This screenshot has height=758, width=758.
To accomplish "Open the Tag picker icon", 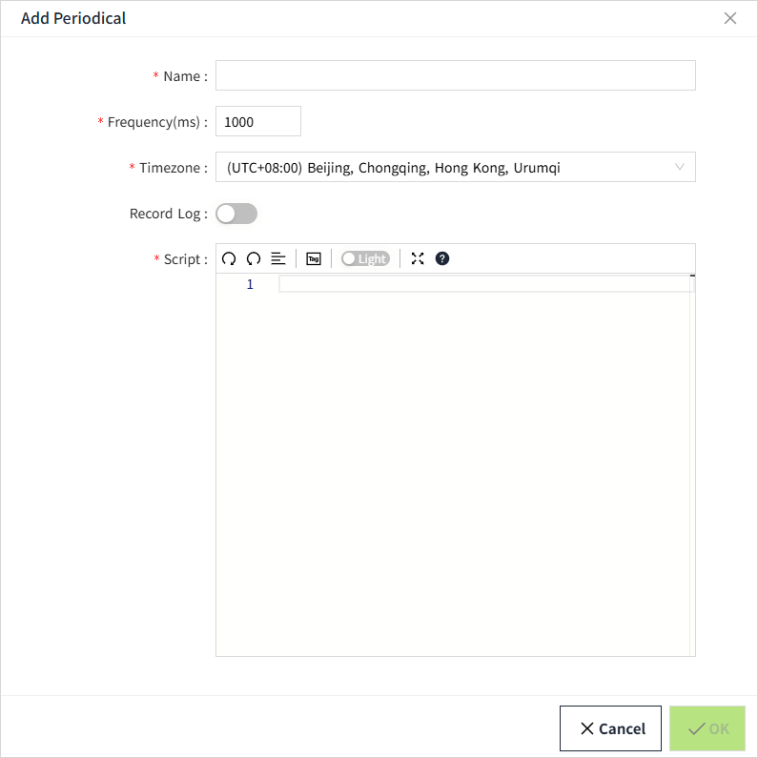I will (x=314, y=258).
